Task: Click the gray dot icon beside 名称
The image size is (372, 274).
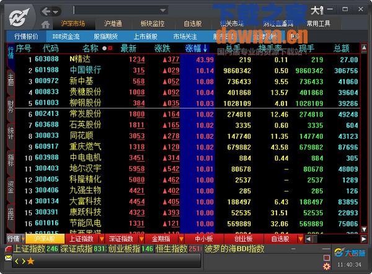Action: 104,48
